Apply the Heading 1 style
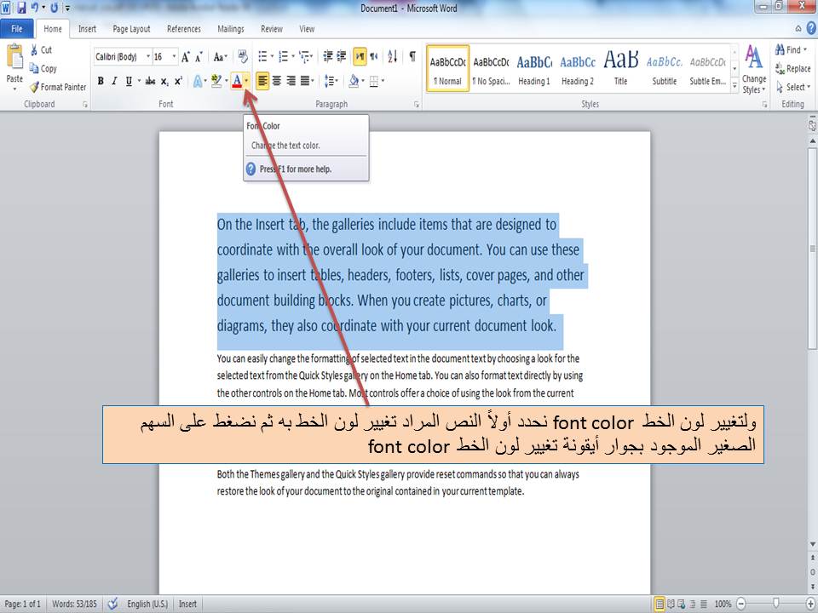Viewport: 818px width, 613px height. 534,69
